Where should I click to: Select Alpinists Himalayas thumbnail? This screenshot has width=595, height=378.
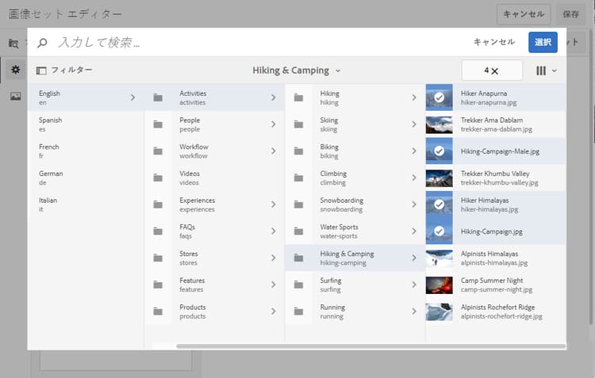click(439, 258)
